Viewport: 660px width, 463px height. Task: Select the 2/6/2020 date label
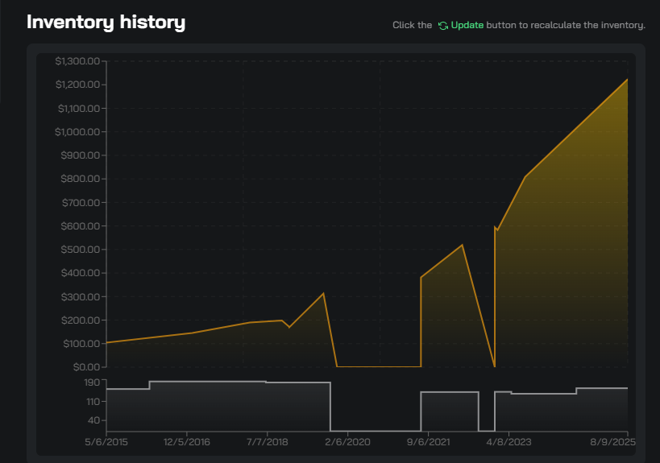click(x=347, y=442)
